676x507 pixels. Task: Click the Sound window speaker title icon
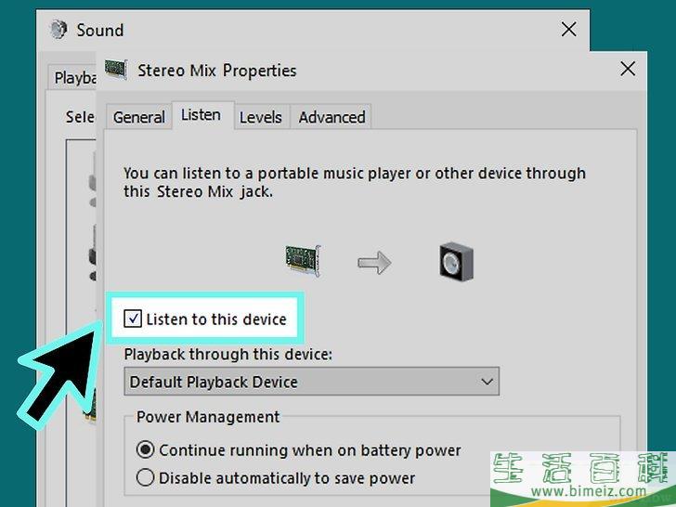click(x=58, y=30)
